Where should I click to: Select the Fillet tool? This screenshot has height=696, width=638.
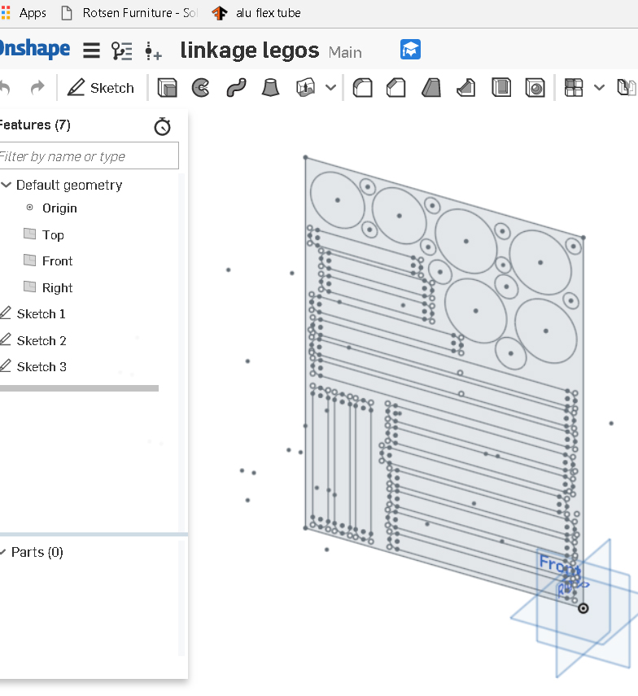click(362, 87)
